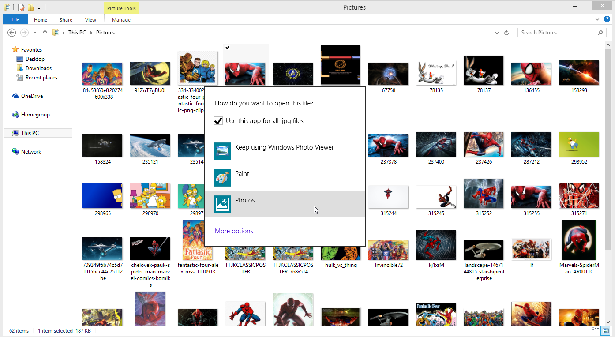Screen dimensions: 615x337
Task: Click the New folder quick access icon
Action: pyautogui.click(x=30, y=7)
